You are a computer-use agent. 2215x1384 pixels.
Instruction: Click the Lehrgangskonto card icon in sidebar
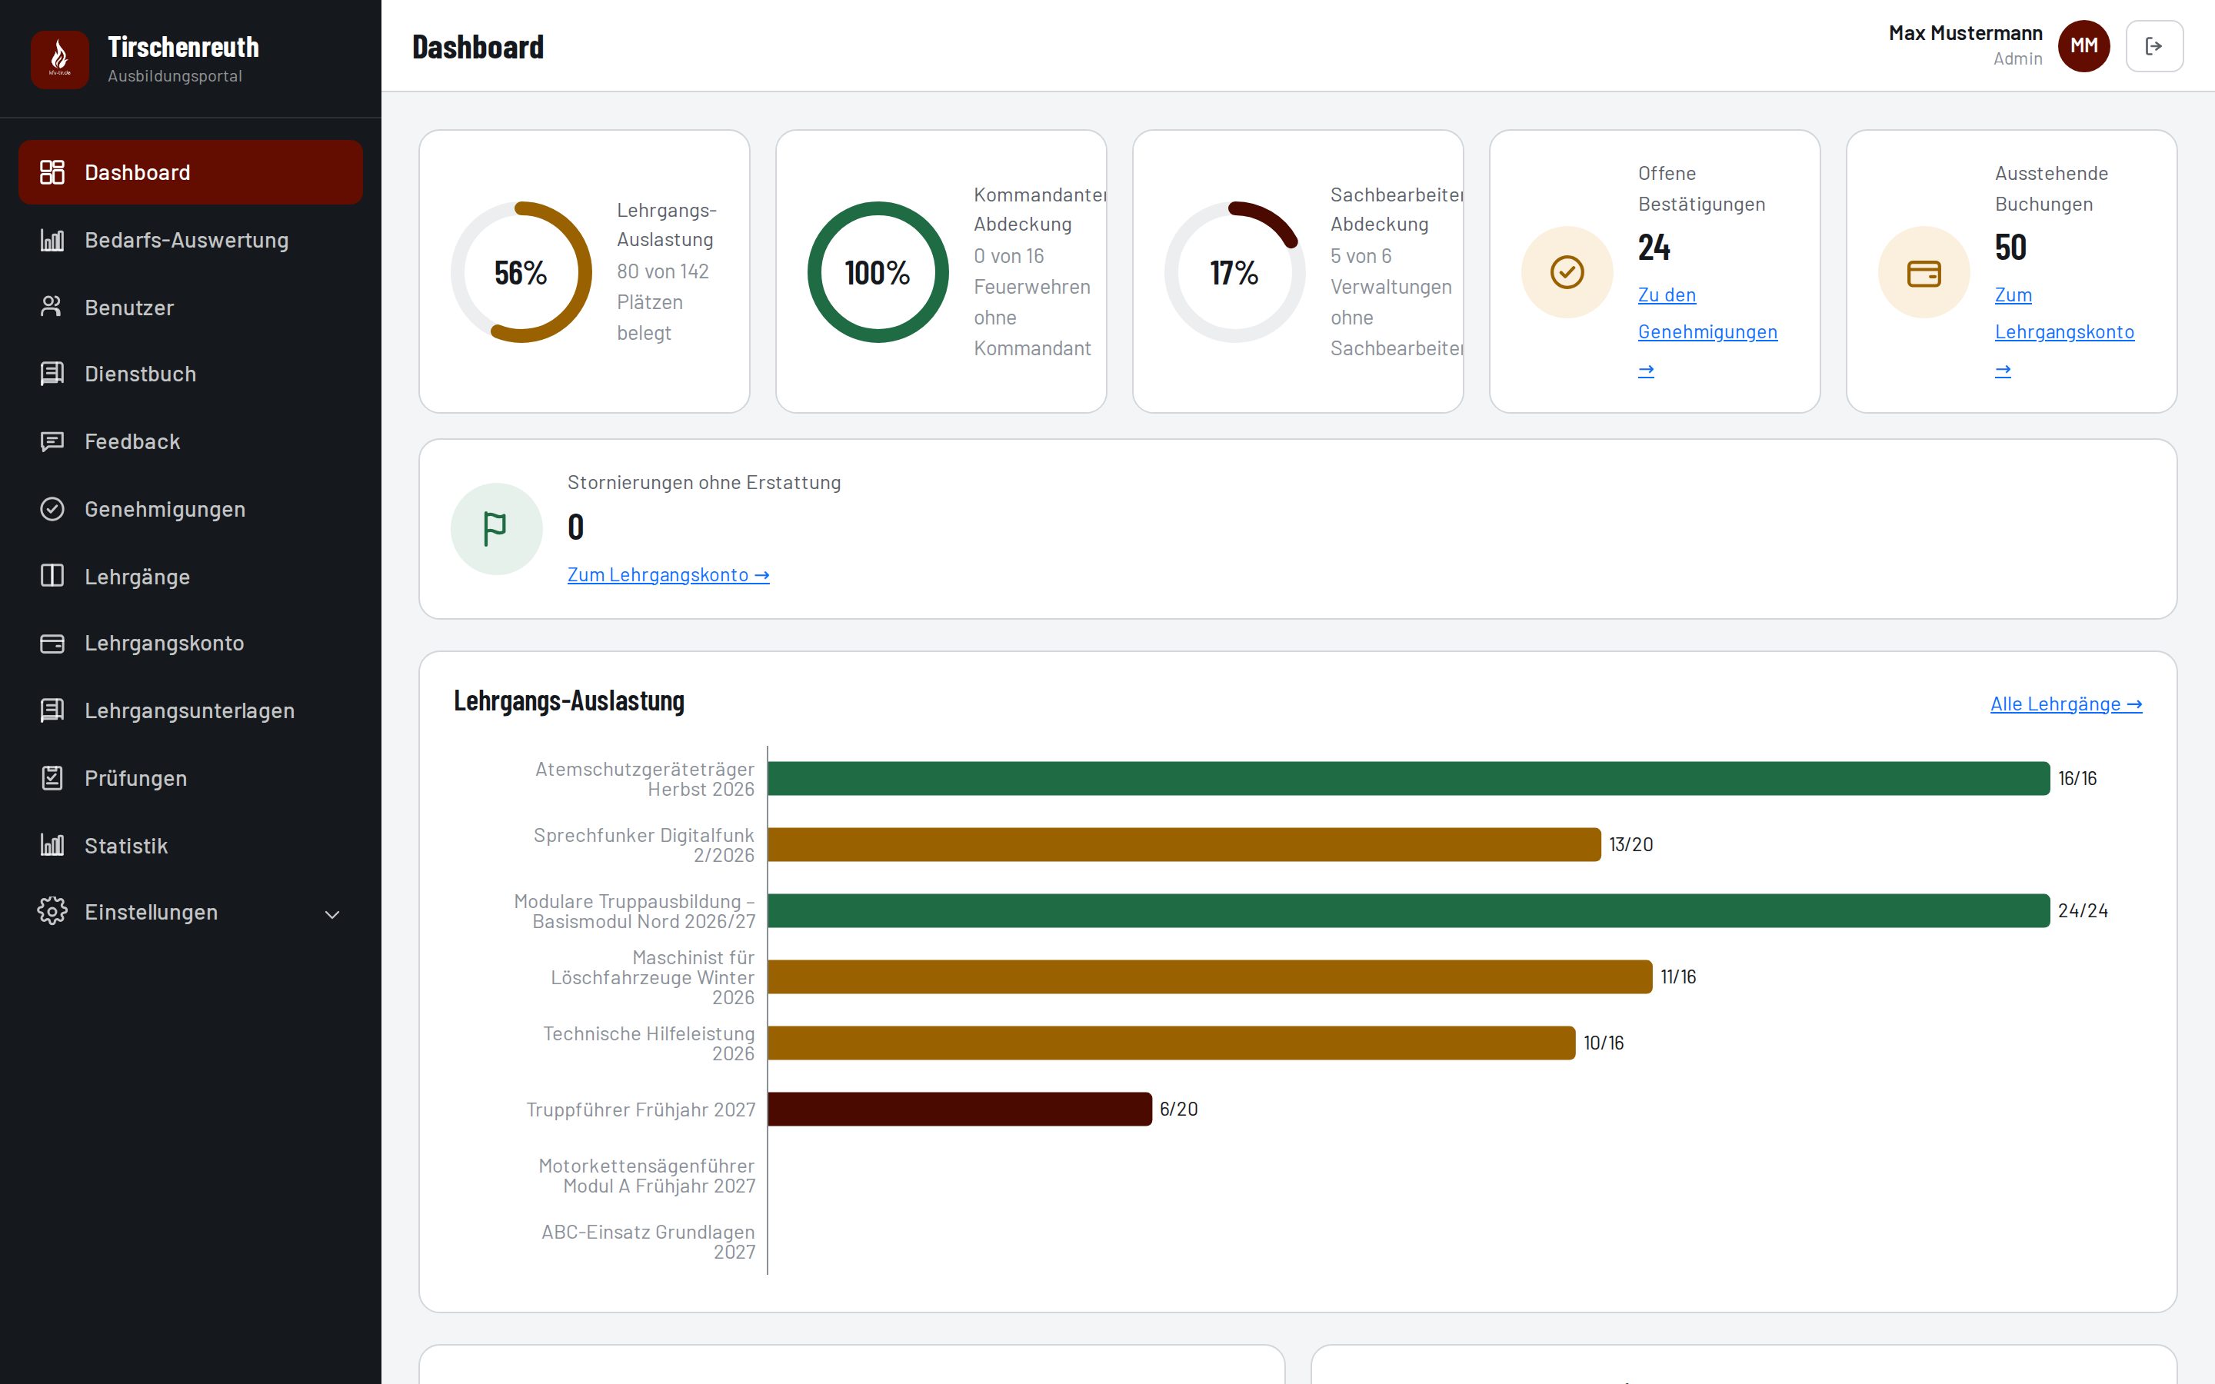[52, 644]
